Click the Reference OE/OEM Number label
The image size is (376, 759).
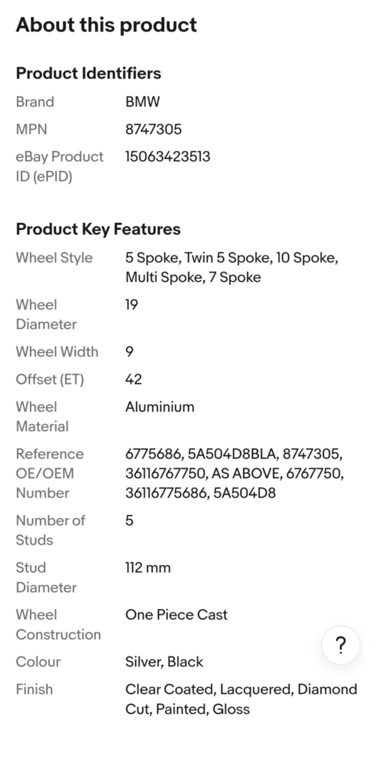tap(50, 473)
